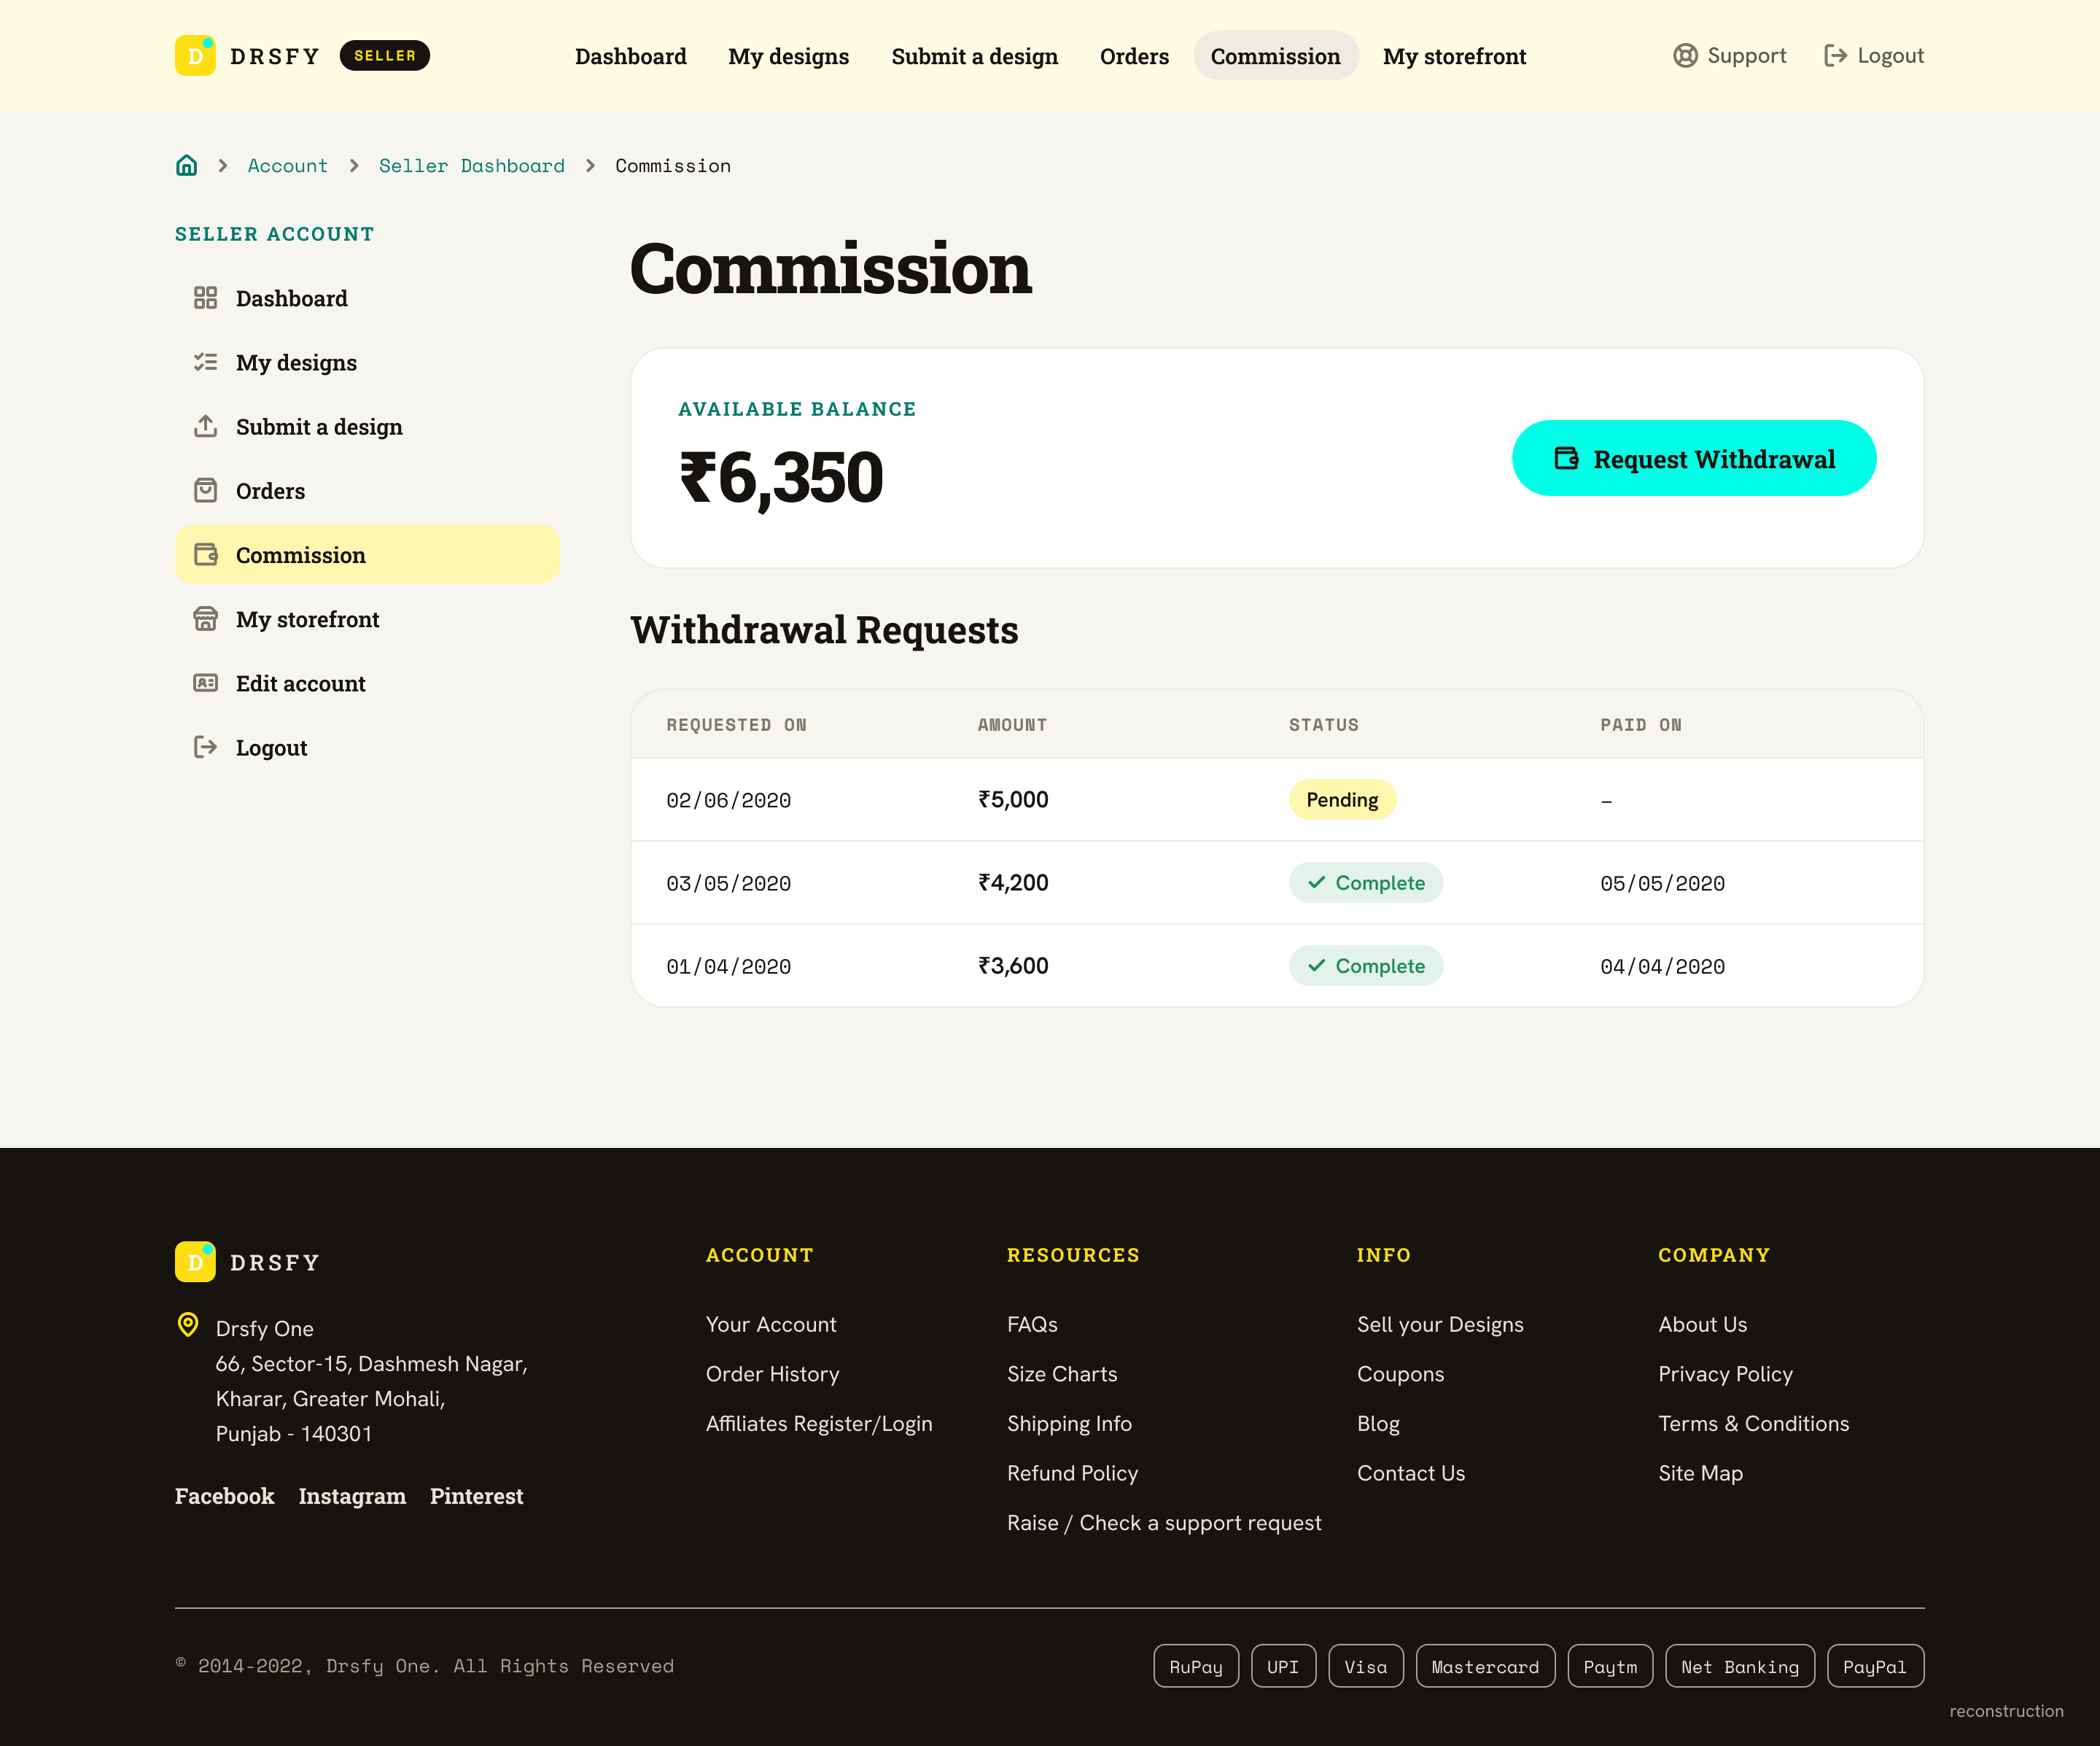Click Complete badge in 03/05/2020 row
The width and height of the screenshot is (2100, 1746).
click(x=1366, y=883)
